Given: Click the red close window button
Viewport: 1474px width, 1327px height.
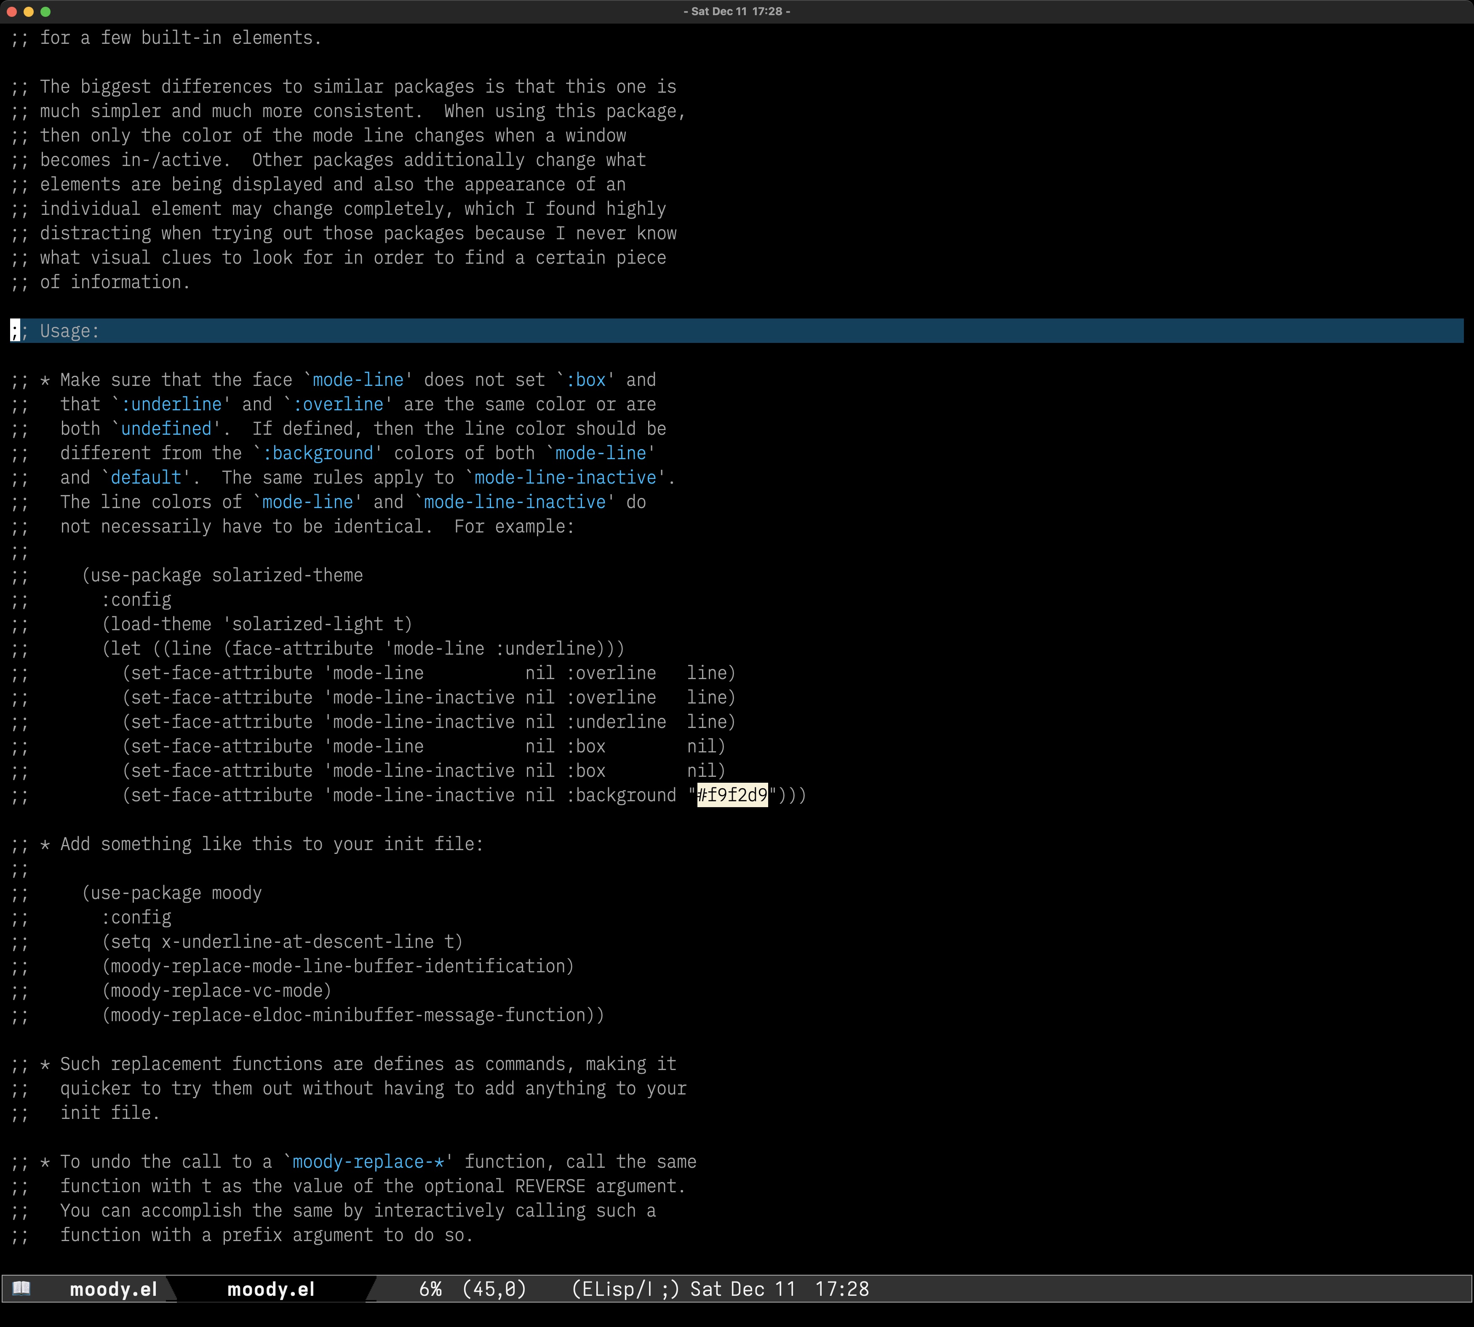Looking at the screenshot, I should (x=12, y=12).
